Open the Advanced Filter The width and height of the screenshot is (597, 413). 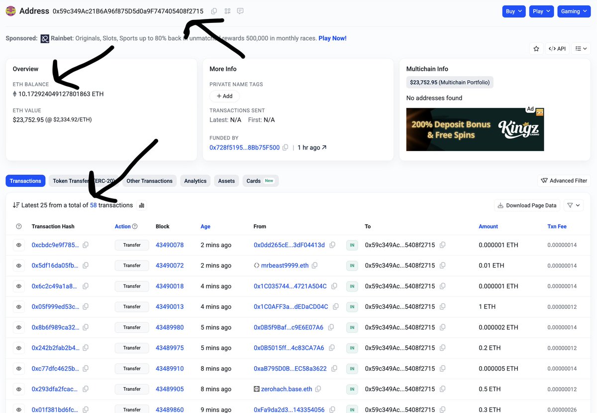click(x=564, y=181)
